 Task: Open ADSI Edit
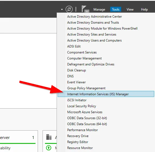[74, 46]
